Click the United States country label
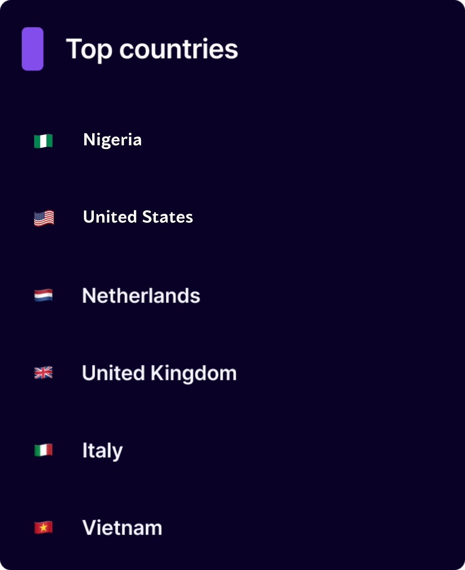The image size is (465, 570). (x=138, y=217)
